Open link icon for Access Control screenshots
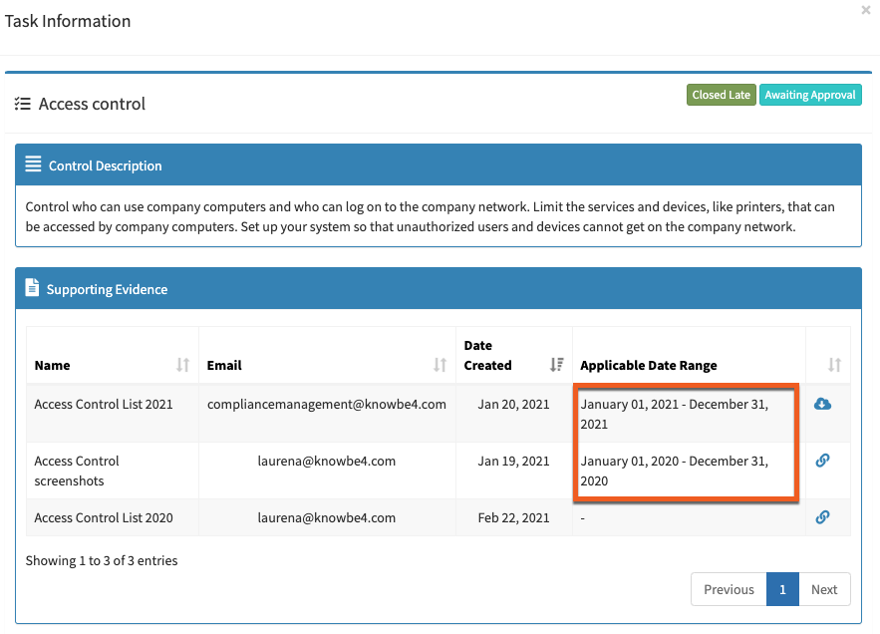 pyautogui.click(x=822, y=461)
